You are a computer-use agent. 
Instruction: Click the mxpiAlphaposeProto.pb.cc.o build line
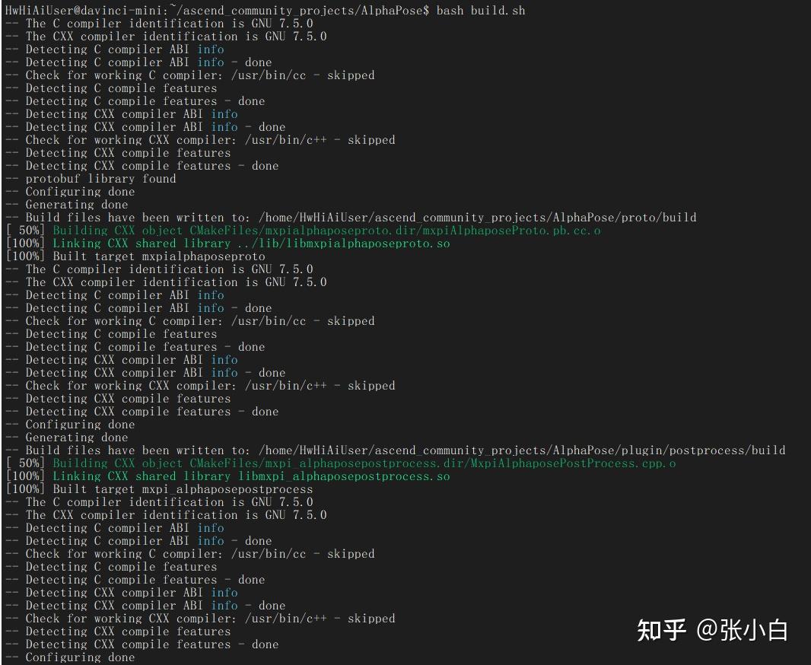[326, 231]
